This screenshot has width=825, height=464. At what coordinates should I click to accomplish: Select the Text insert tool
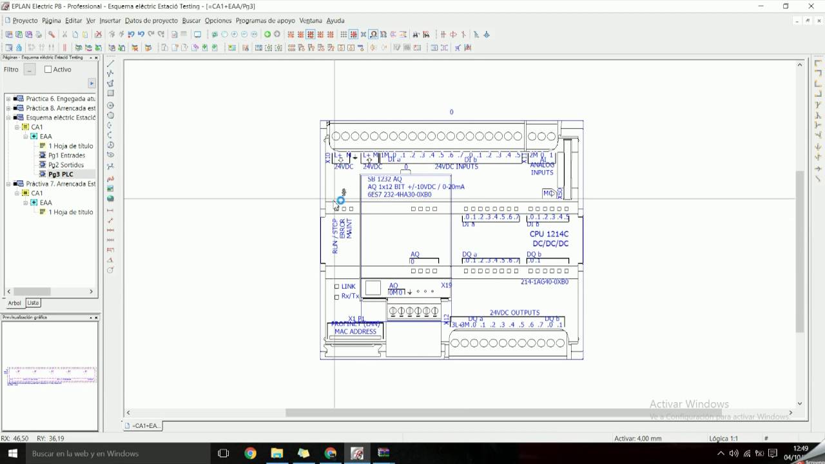pos(110,179)
